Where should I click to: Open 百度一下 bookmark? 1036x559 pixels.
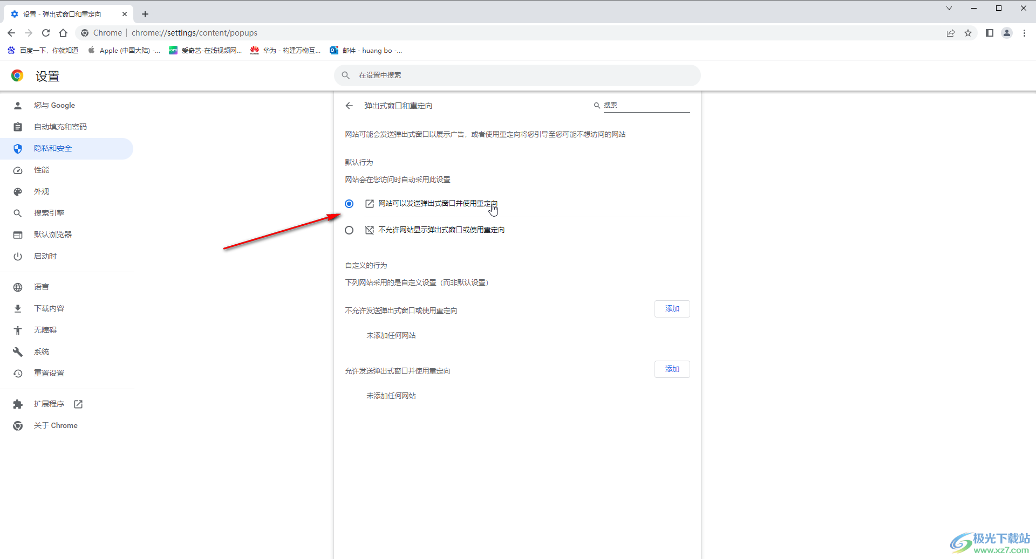43,50
